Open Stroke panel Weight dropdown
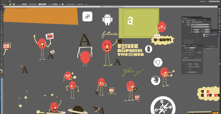The width and height of the screenshot is (221, 114). (x=196, y=48)
